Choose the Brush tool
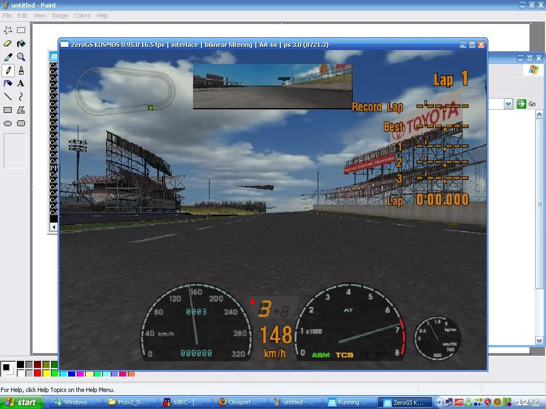The image size is (546, 409). [21, 70]
